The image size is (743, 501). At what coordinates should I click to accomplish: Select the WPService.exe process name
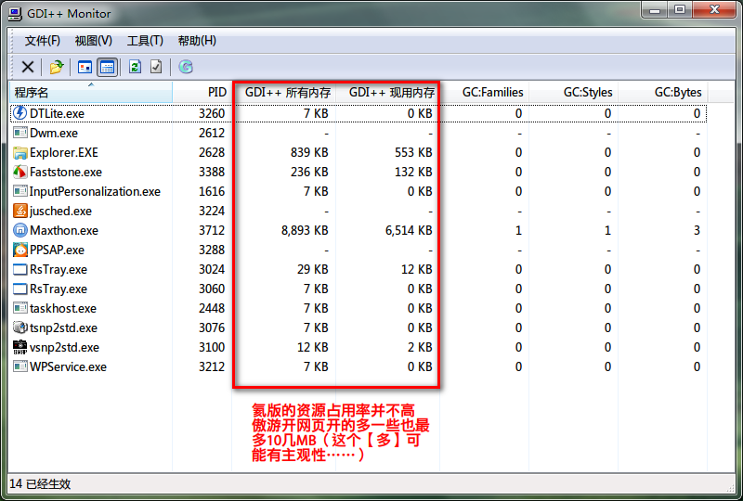pyautogui.click(x=68, y=367)
